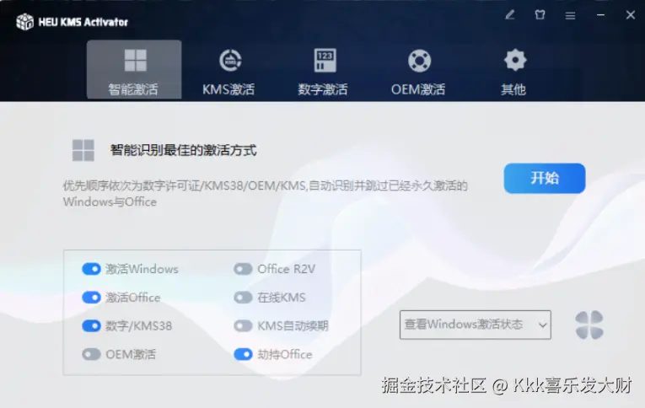Image resolution: width=645 pixels, height=408 pixels.
Task: Click the gear icon for 其他
Action: pyautogui.click(x=515, y=60)
